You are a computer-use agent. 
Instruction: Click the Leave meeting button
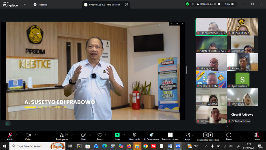coord(256,136)
